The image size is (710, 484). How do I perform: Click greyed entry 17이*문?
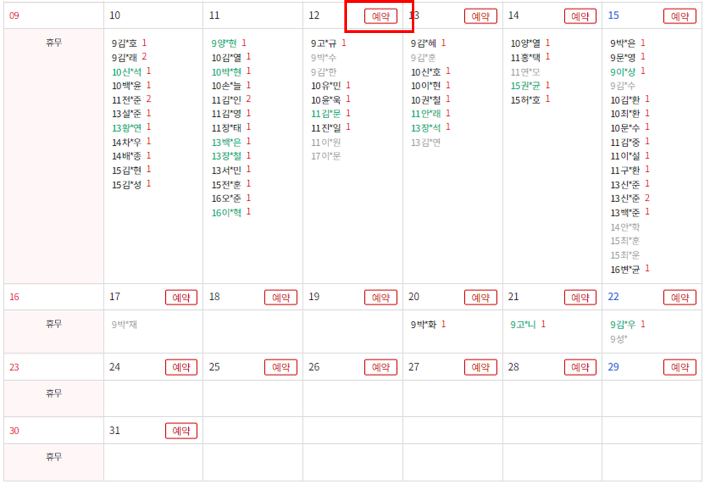[327, 156]
